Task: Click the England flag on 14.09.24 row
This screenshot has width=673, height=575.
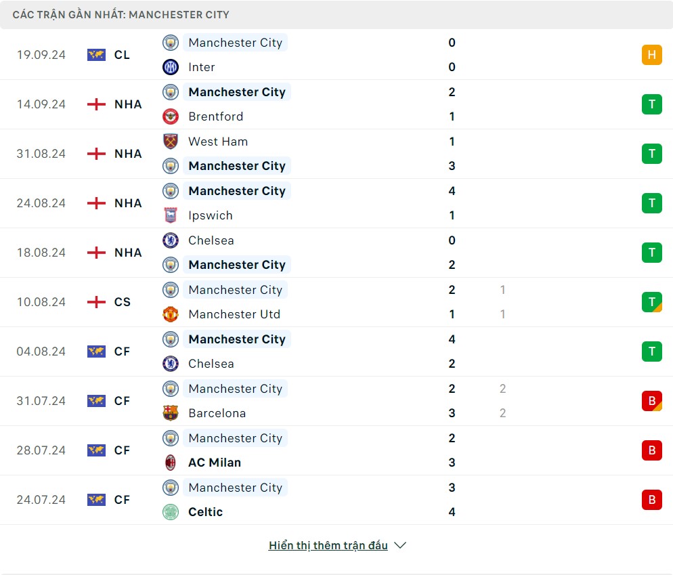Action: (96, 104)
